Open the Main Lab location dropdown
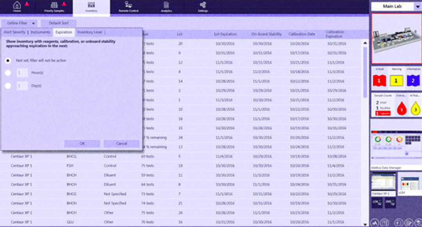The image size is (422, 227). coord(417,7)
